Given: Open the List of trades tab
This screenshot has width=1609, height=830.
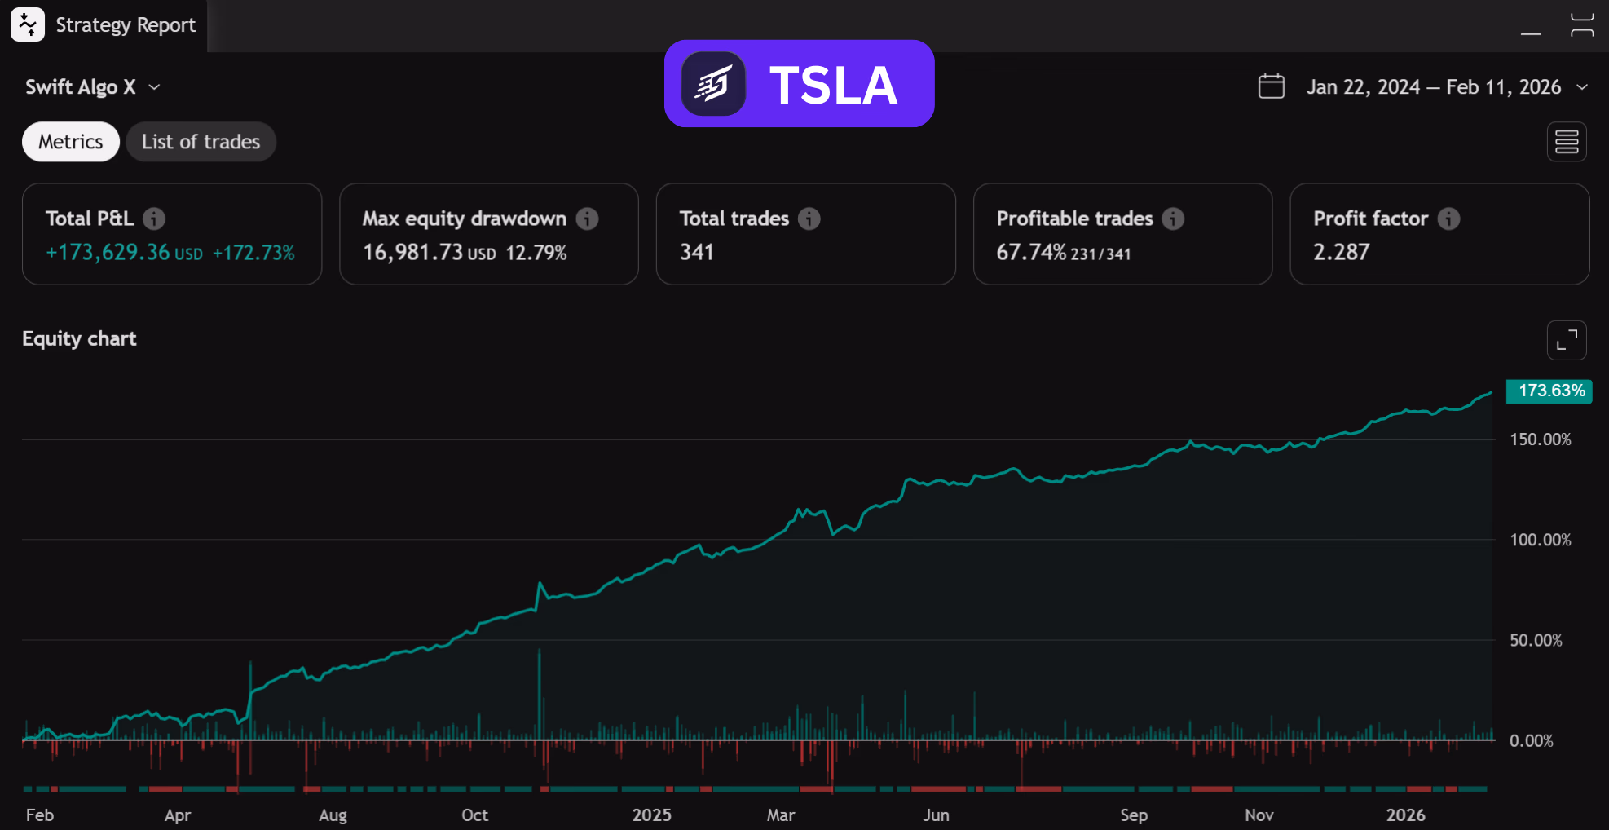Looking at the screenshot, I should tap(201, 142).
